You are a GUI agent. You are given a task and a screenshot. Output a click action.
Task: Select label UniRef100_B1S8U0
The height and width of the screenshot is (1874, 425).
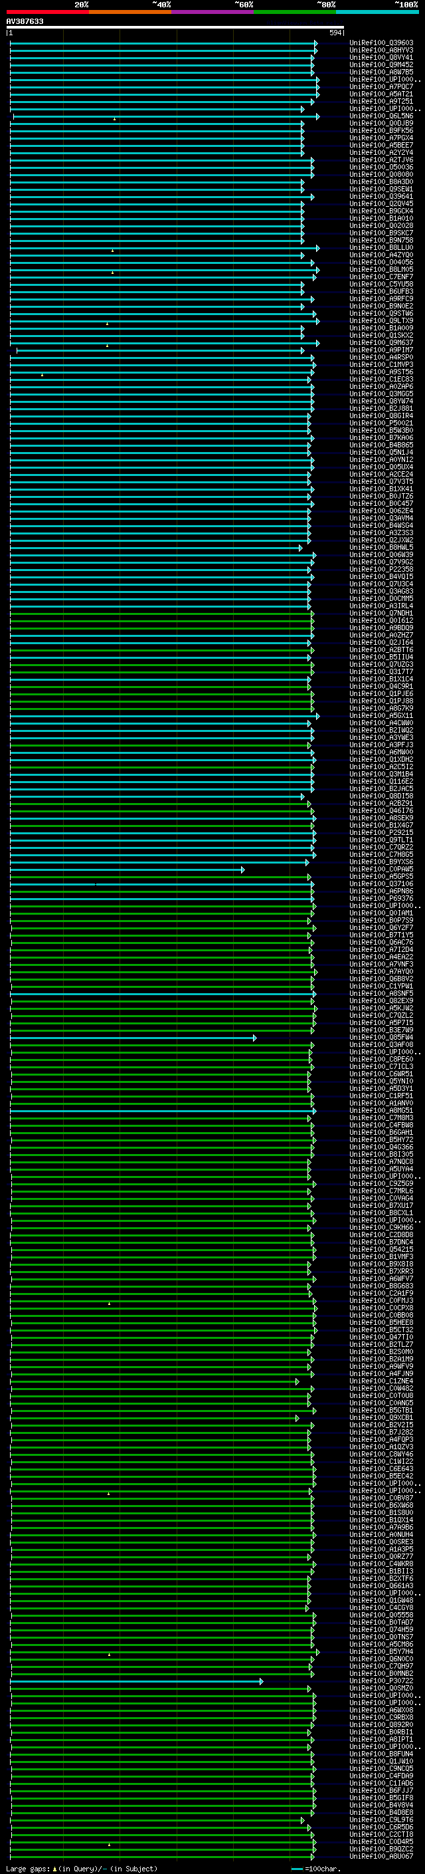[x=381, y=1512]
